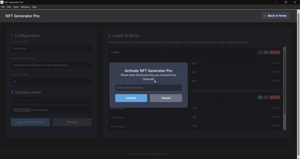300x159 pixels.
Task: Edit the weight value for pants_2.png
Action: point(197,117)
